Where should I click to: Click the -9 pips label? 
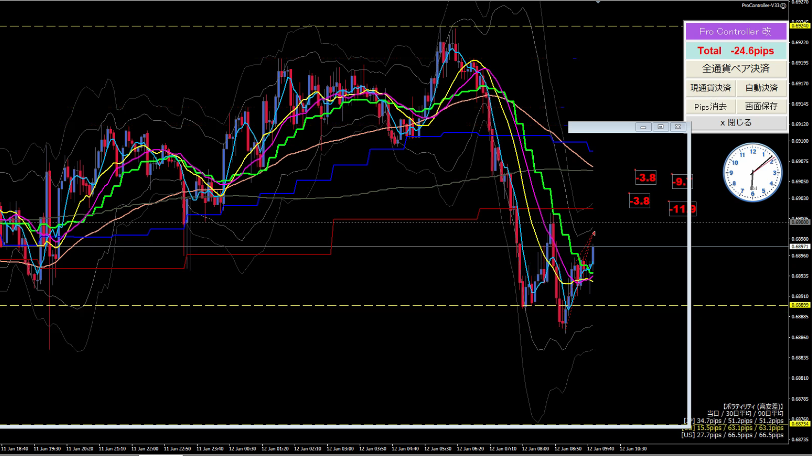click(682, 182)
